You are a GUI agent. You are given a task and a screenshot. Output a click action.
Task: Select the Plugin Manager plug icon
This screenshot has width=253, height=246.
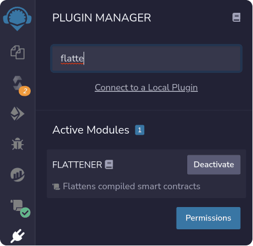pyautogui.click(x=17, y=236)
